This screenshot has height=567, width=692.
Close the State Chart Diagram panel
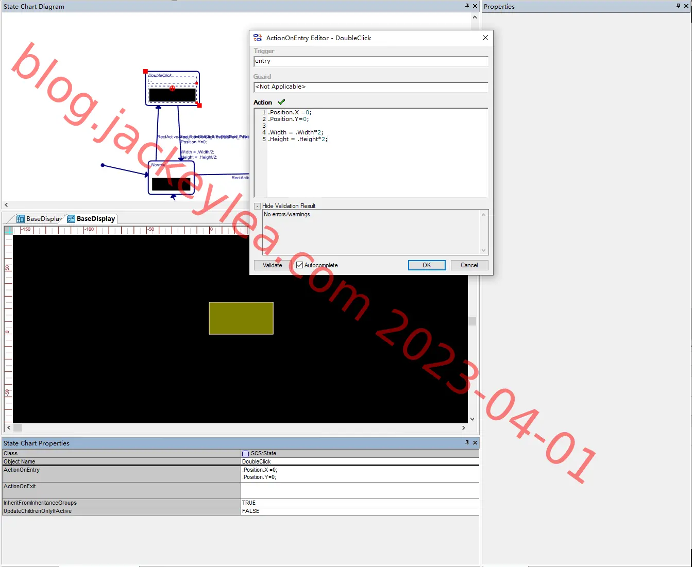[x=475, y=6]
